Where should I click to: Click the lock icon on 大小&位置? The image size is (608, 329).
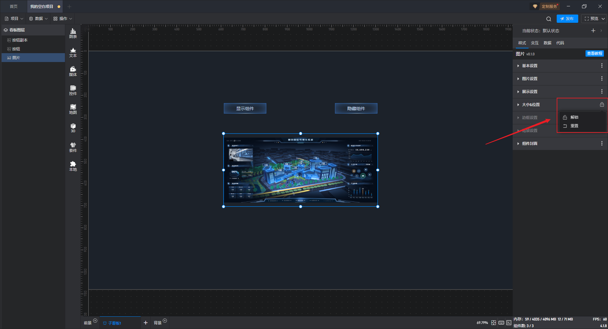click(602, 104)
